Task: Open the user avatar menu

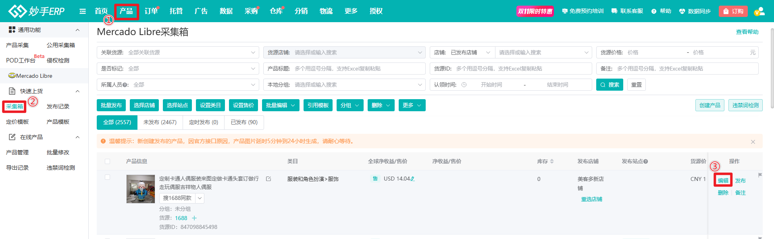Action: [759, 11]
